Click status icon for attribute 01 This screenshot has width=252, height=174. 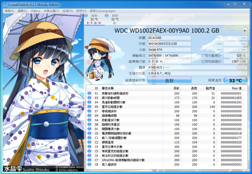pos(89,93)
